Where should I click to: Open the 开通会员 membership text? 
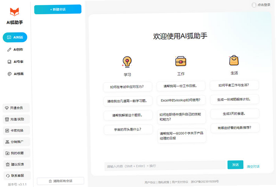(x=16, y=108)
